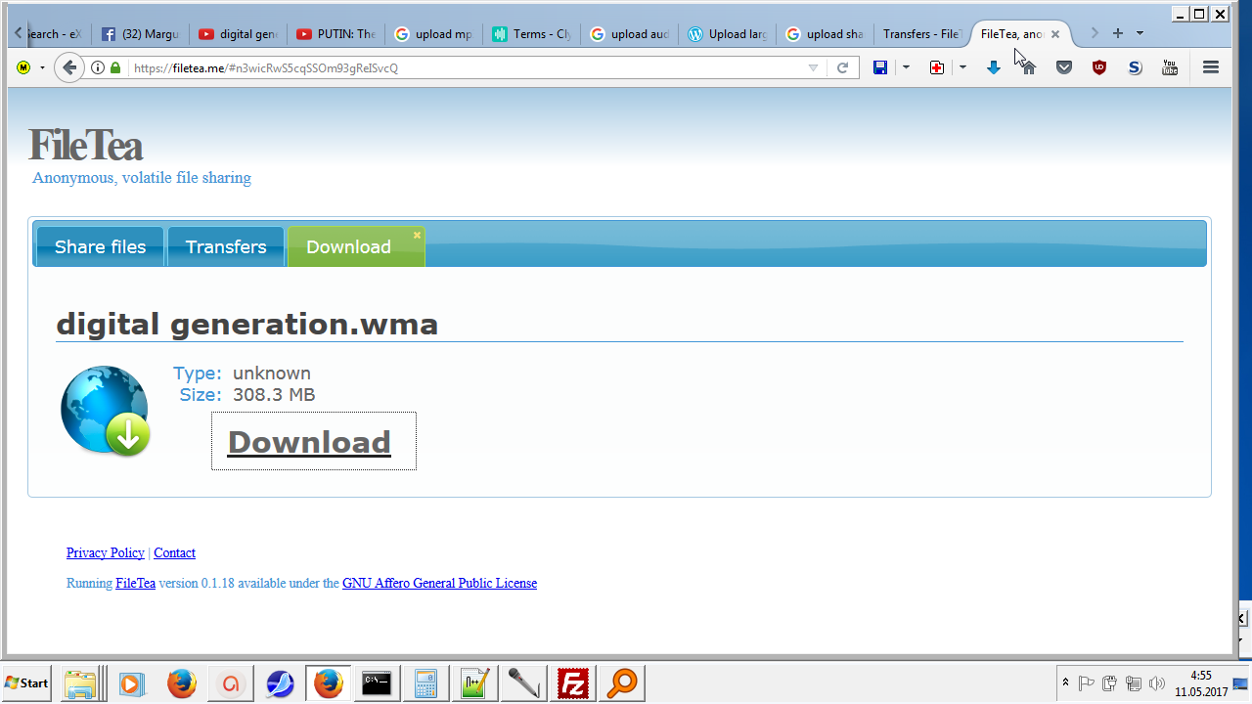
Task: Open the Privacy Policy link
Action: (x=106, y=552)
